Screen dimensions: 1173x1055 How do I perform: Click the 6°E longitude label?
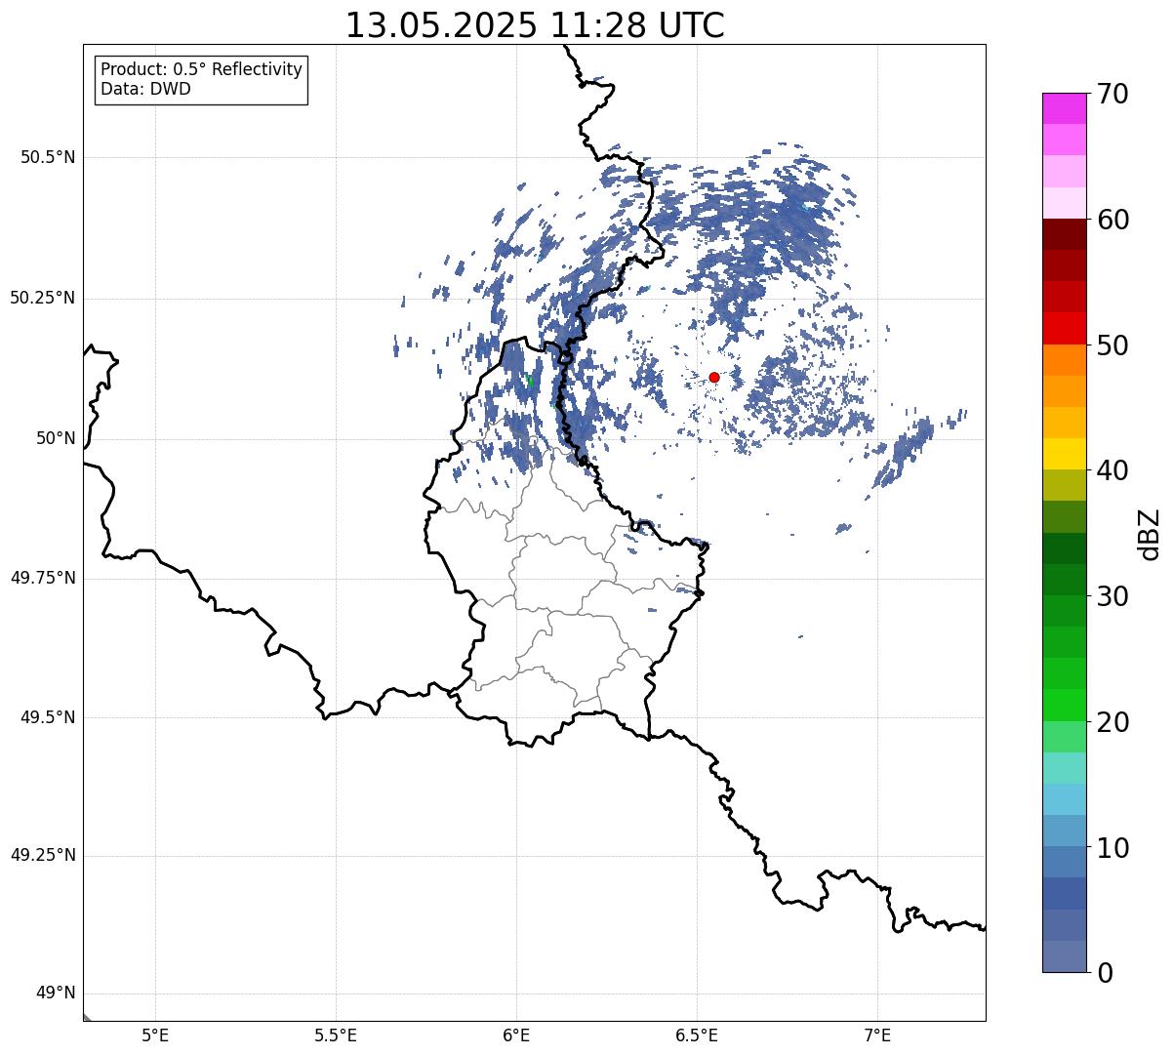[x=516, y=1035]
